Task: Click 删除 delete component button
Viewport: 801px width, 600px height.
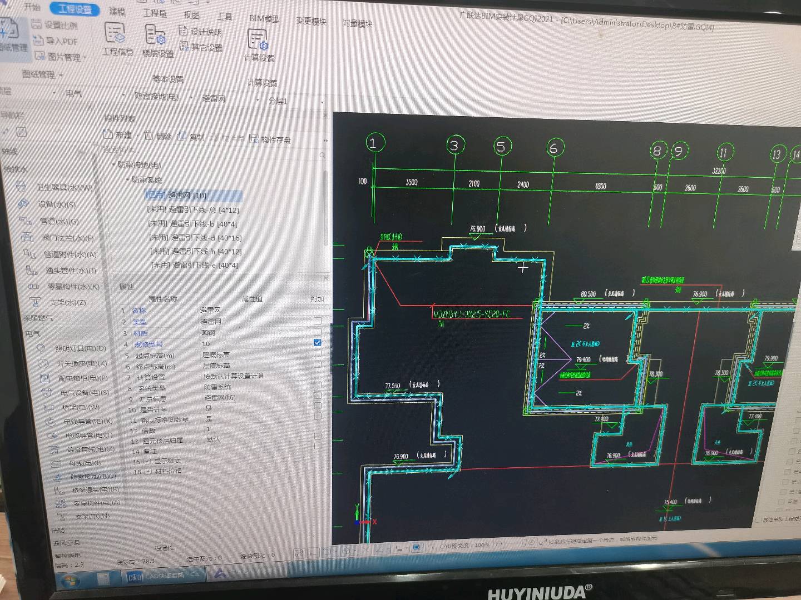Action: pyautogui.click(x=158, y=136)
